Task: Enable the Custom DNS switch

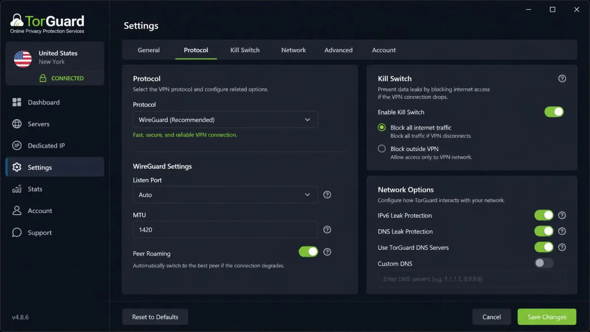Action: pos(544,263)
